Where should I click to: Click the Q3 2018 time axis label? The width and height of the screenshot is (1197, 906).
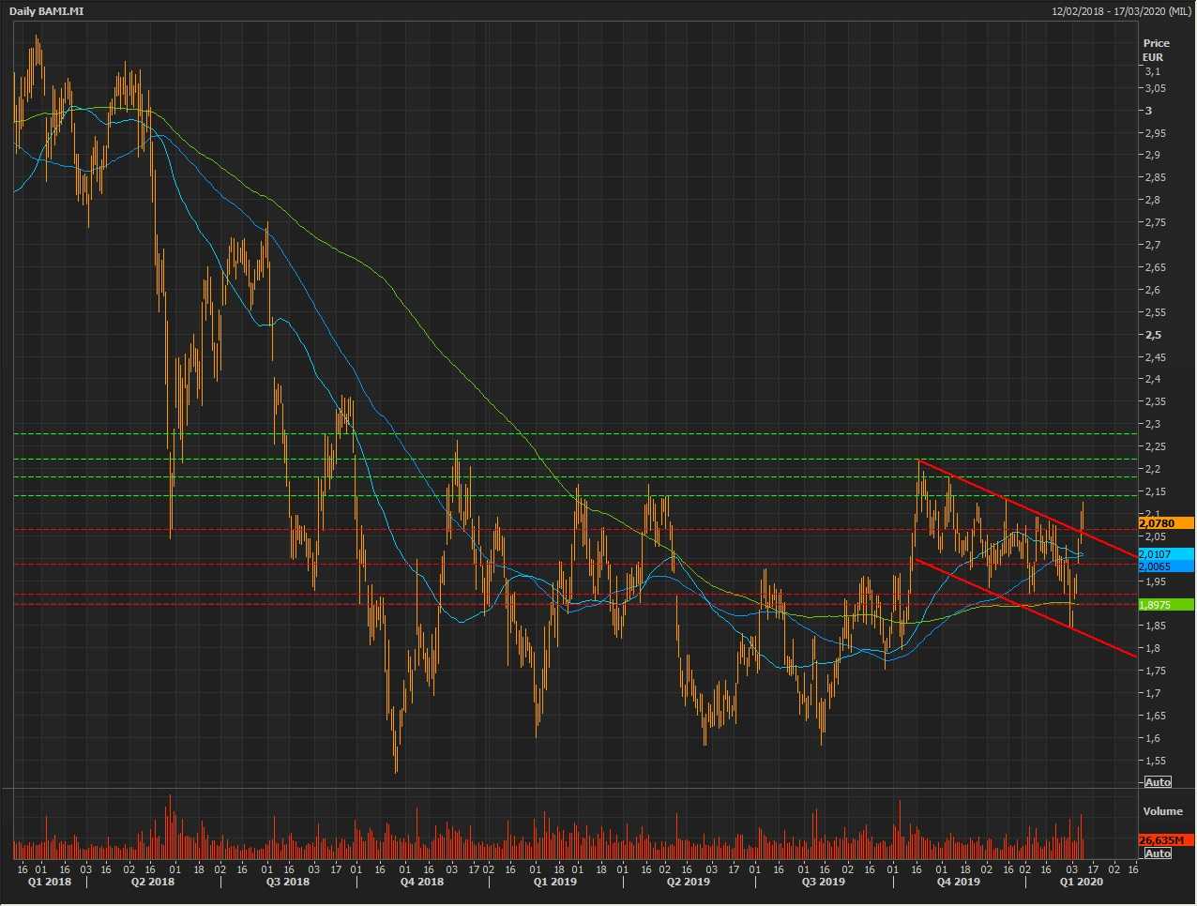[288, 882]
